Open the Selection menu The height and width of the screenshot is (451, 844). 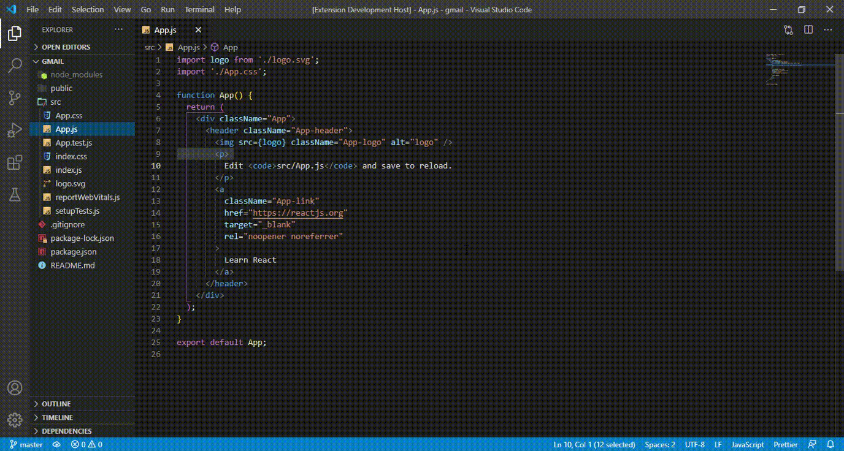pyautogui.click(x=88, y=9)
